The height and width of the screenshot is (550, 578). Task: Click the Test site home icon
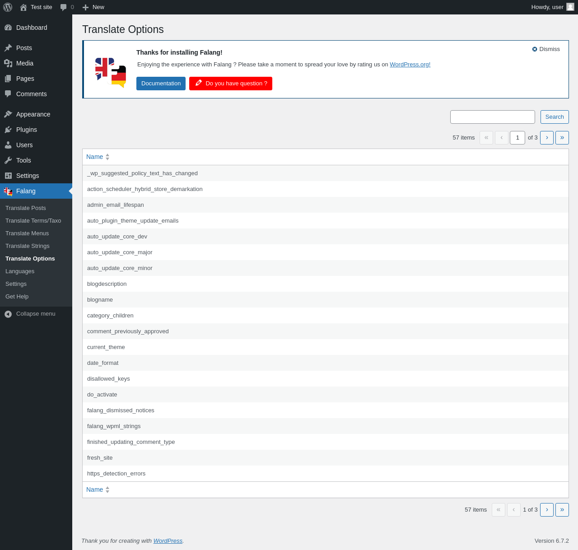pyautogui.click(x=23, y=7)
